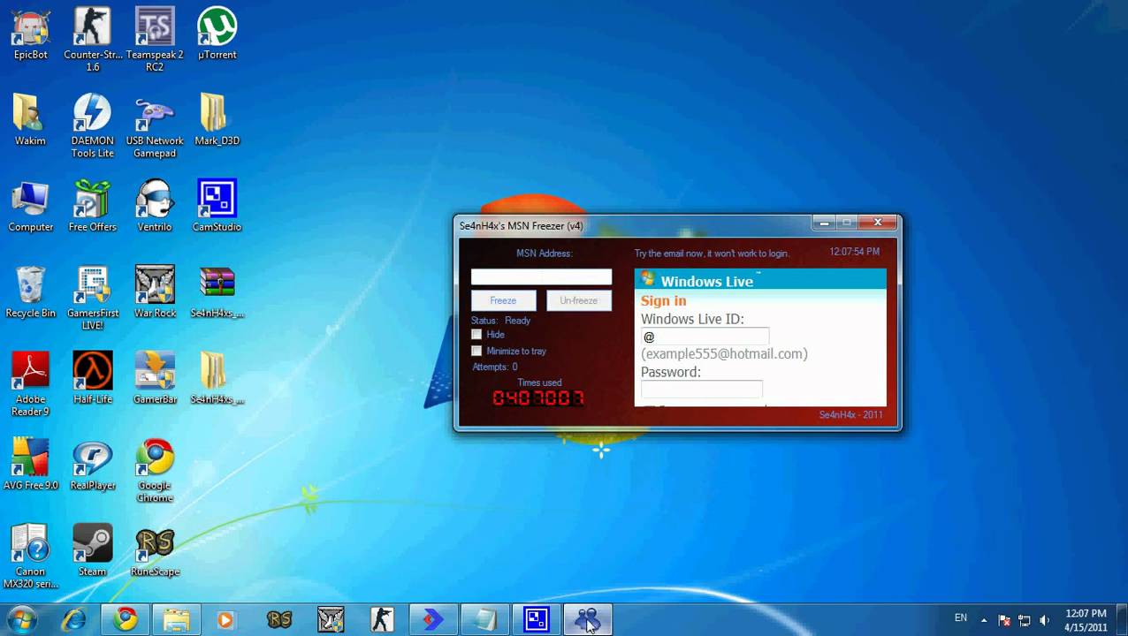The image size is (1128, 636).
Task: Select the Se4nH4xs folder icon
Action: click(x=217, y=378)
